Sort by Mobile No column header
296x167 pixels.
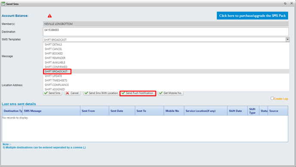(x=174, y=111)
